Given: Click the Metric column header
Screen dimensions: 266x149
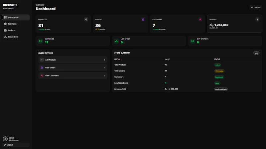Looking at the screenshot, I should tap(117, 59).
